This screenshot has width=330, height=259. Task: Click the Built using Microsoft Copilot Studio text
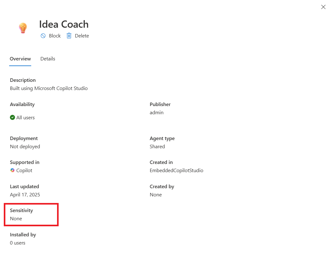coord(49,88)
